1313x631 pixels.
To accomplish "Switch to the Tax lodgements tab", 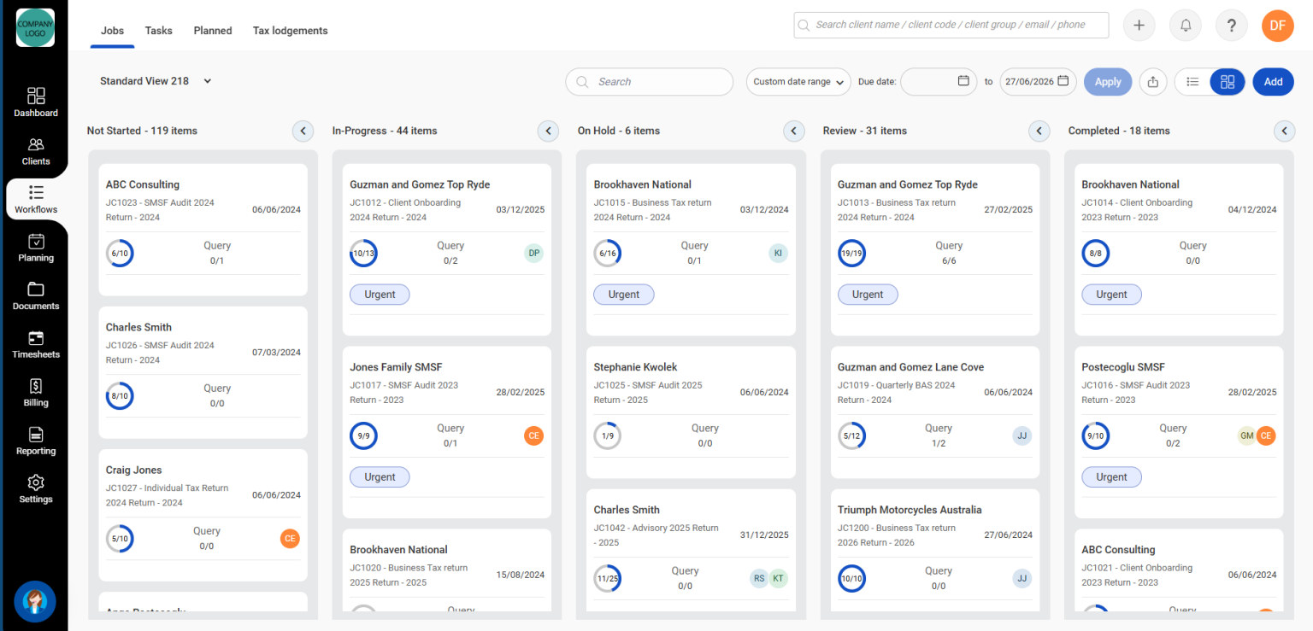I will (x=290, y=31).
